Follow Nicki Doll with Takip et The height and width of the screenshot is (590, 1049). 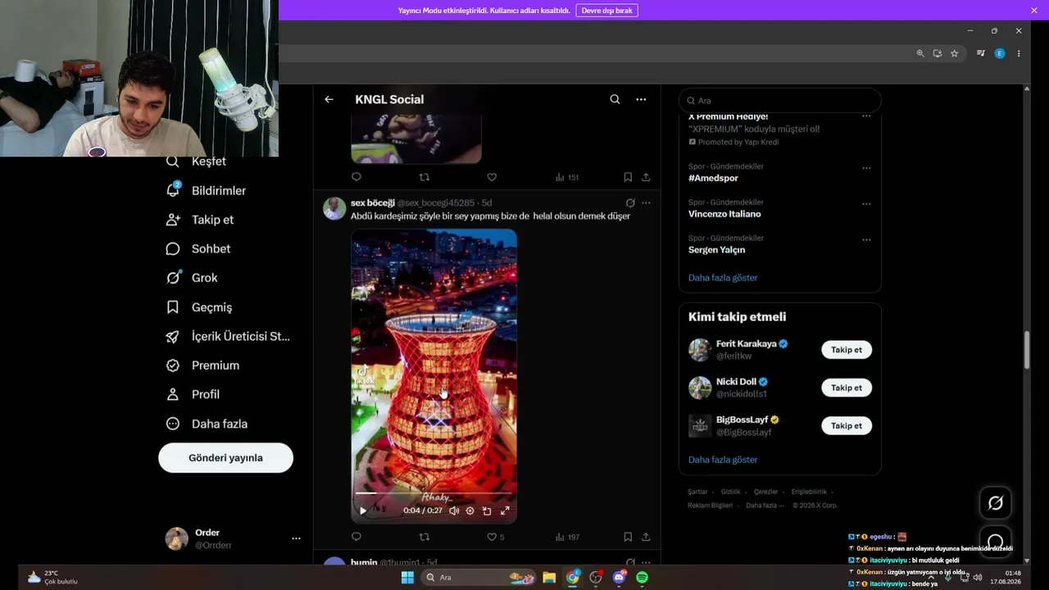847,388
